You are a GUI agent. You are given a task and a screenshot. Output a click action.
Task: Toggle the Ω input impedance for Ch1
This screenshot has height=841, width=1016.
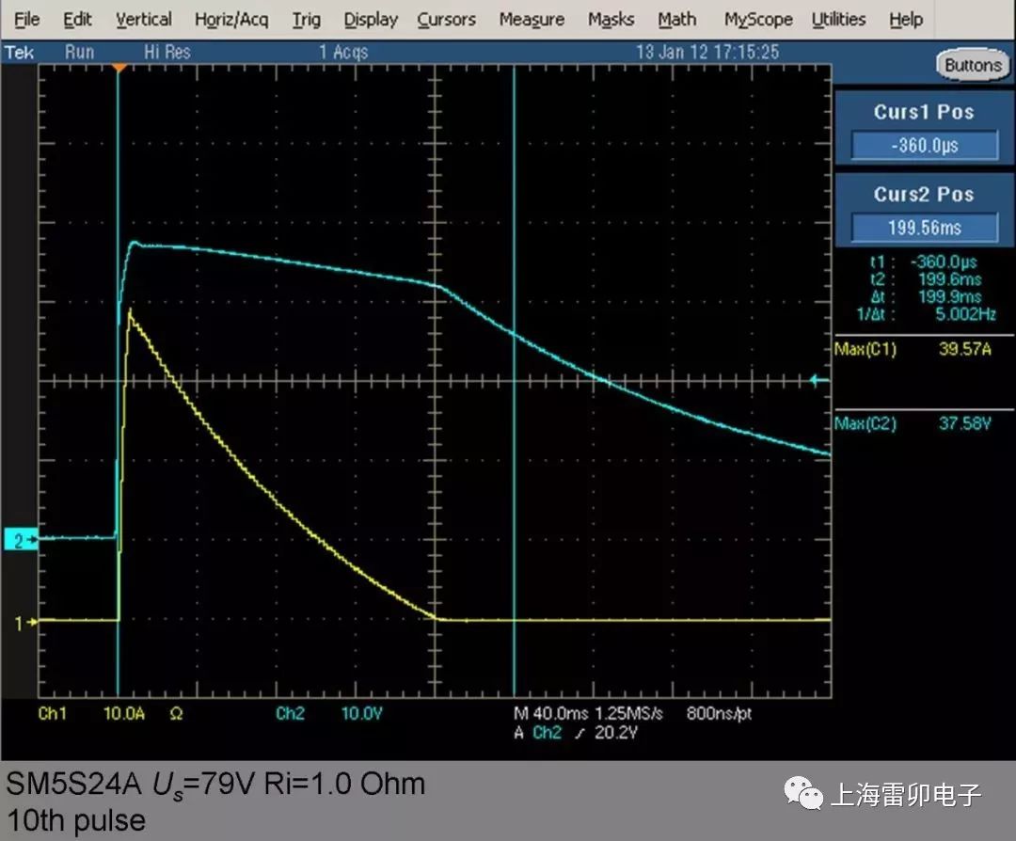[x=175, y=714]
